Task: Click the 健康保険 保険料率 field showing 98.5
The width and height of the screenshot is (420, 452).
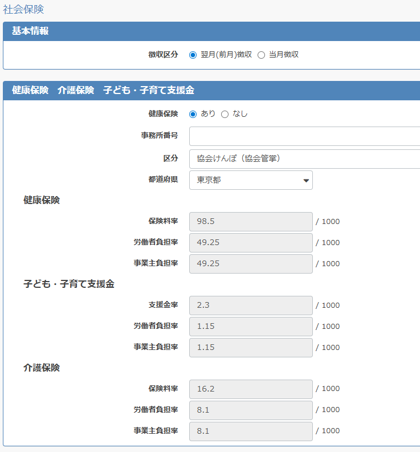Action: point(251,222)
